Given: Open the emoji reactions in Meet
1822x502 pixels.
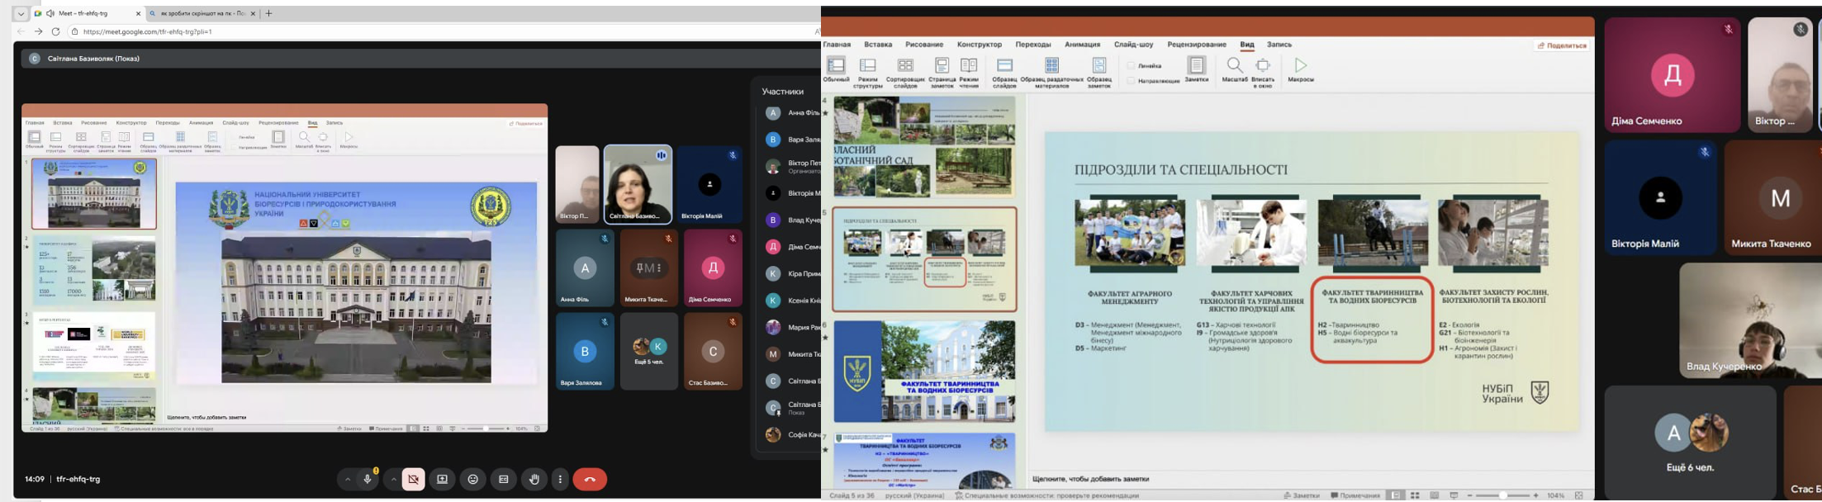Looking at the screenshot, I should click(472, 480).
